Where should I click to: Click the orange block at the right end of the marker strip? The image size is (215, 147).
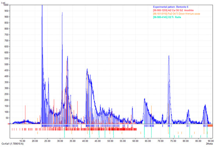[x=210, y=126]
